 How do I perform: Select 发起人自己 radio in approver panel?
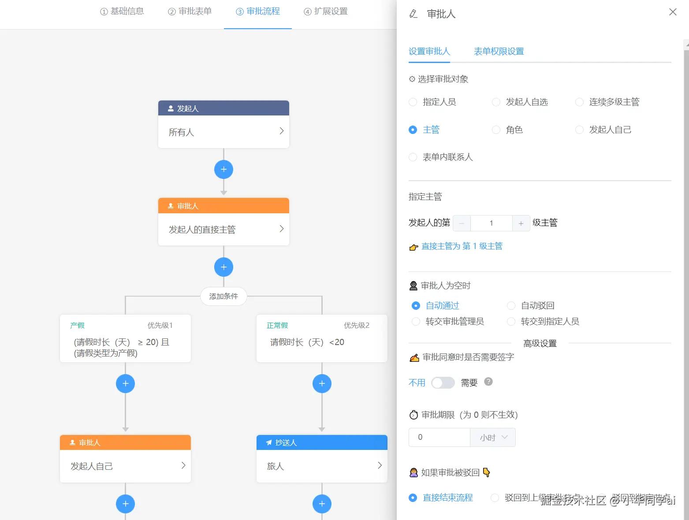(x=603, y=130)
